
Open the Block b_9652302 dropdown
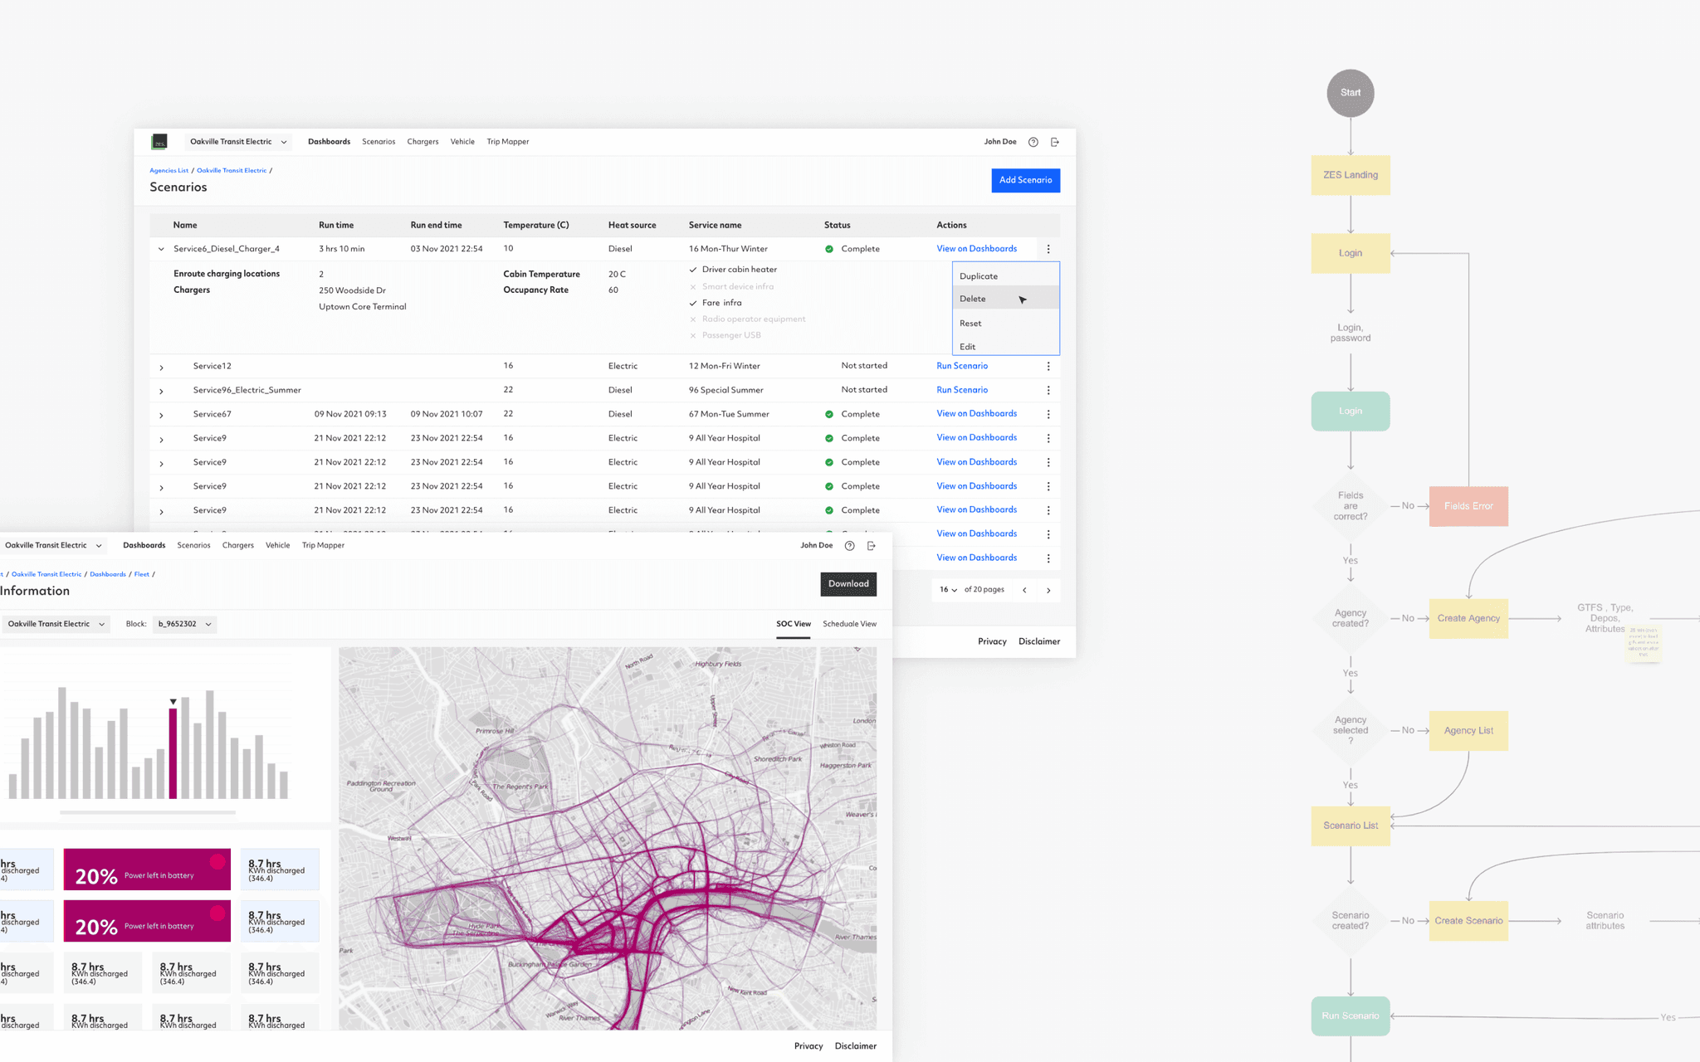coord(184,624)
